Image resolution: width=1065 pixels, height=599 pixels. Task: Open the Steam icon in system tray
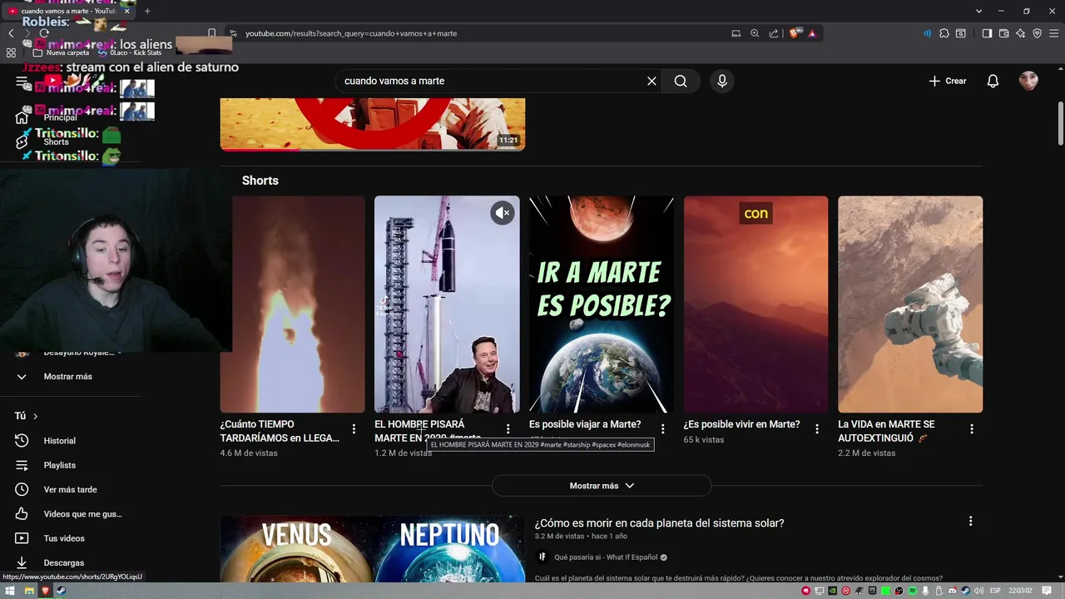click(965, 591)
